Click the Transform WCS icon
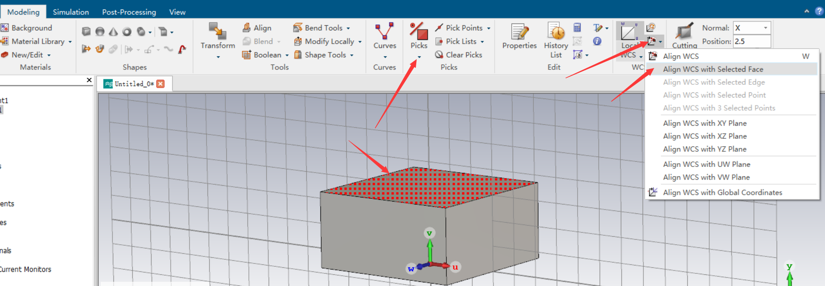This screenshot has height=286, width=825. tap(651, 28)
